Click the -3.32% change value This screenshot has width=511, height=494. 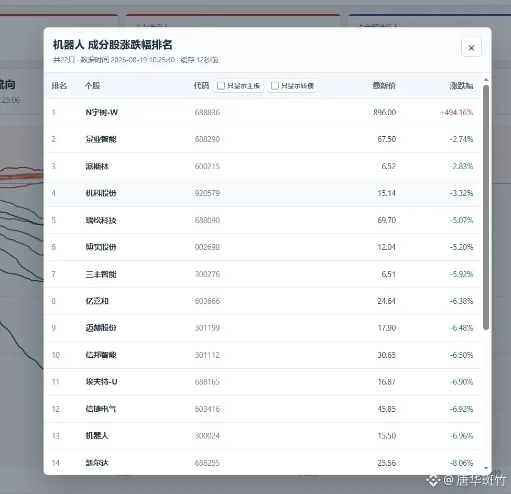point(461,193)
